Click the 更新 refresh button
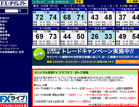Image resolution: width=139 pixels, height=107 pixels. 79,2
